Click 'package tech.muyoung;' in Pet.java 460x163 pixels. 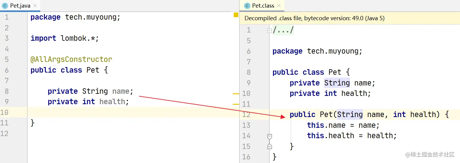tap(75, 17)
